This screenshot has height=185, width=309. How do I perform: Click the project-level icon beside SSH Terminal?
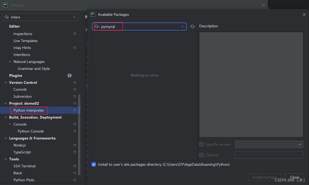click(75, 166)
